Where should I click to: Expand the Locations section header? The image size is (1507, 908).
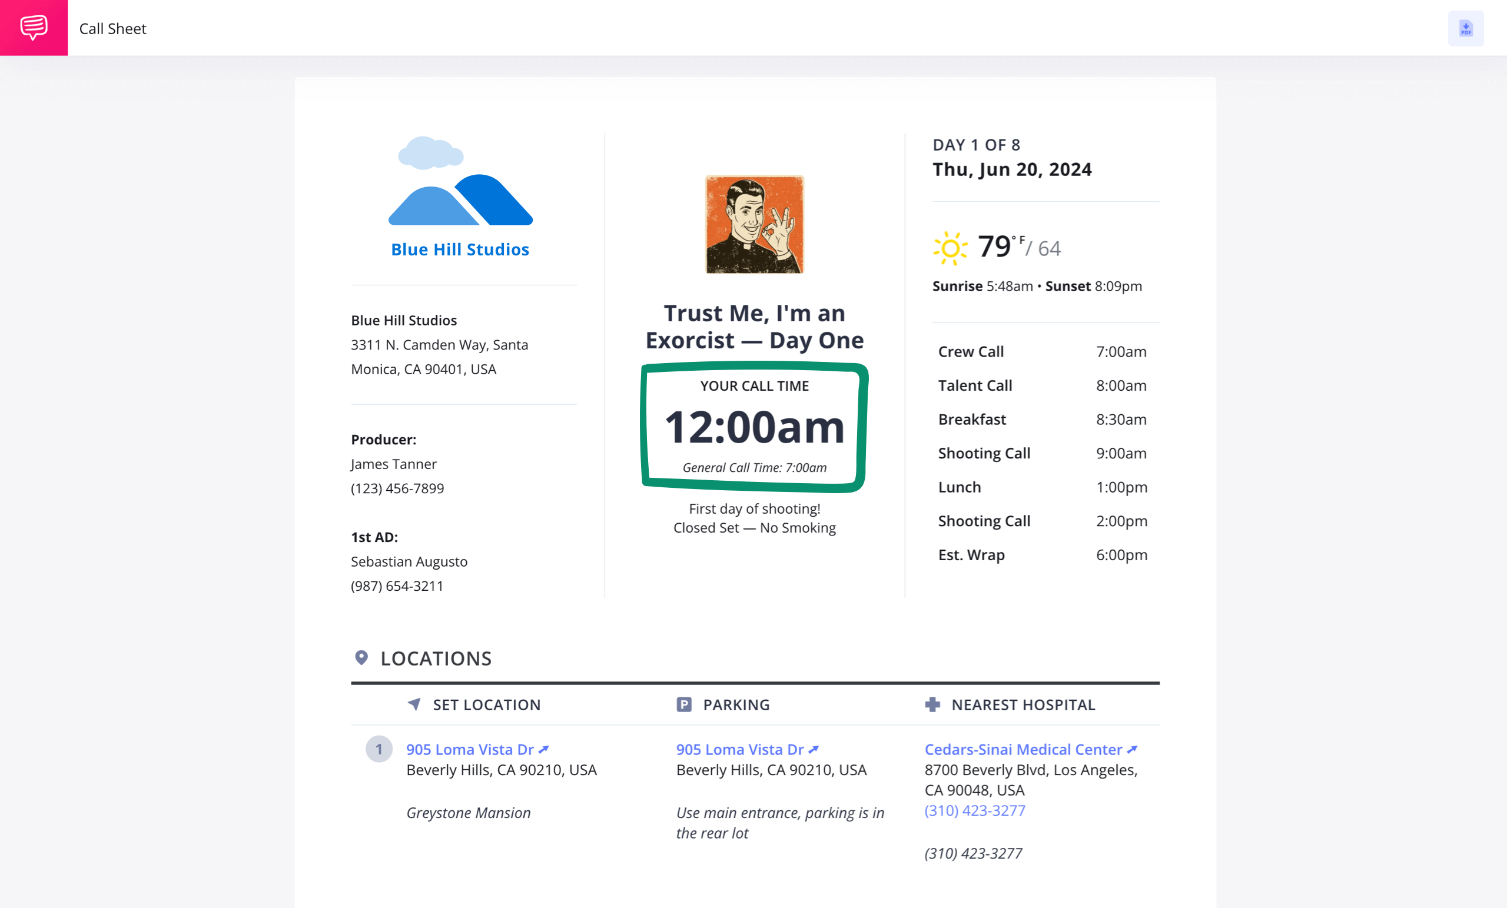click(436, 657)
